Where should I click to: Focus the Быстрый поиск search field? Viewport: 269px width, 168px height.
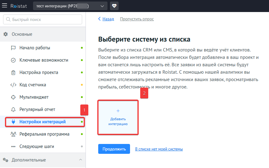tap(43, 19)
